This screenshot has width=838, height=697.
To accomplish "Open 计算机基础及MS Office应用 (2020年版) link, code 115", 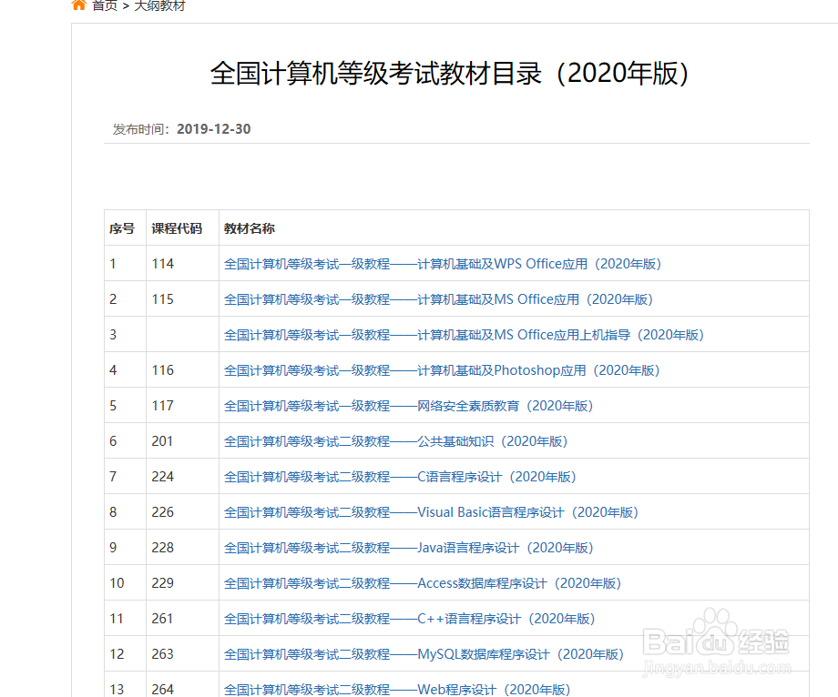I will click(x=438, y=299).
